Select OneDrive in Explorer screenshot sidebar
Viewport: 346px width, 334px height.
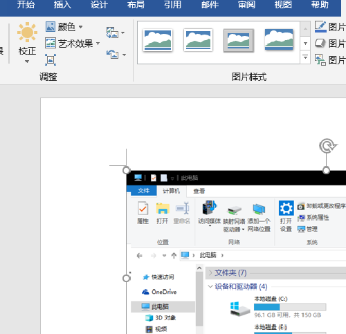159,292
